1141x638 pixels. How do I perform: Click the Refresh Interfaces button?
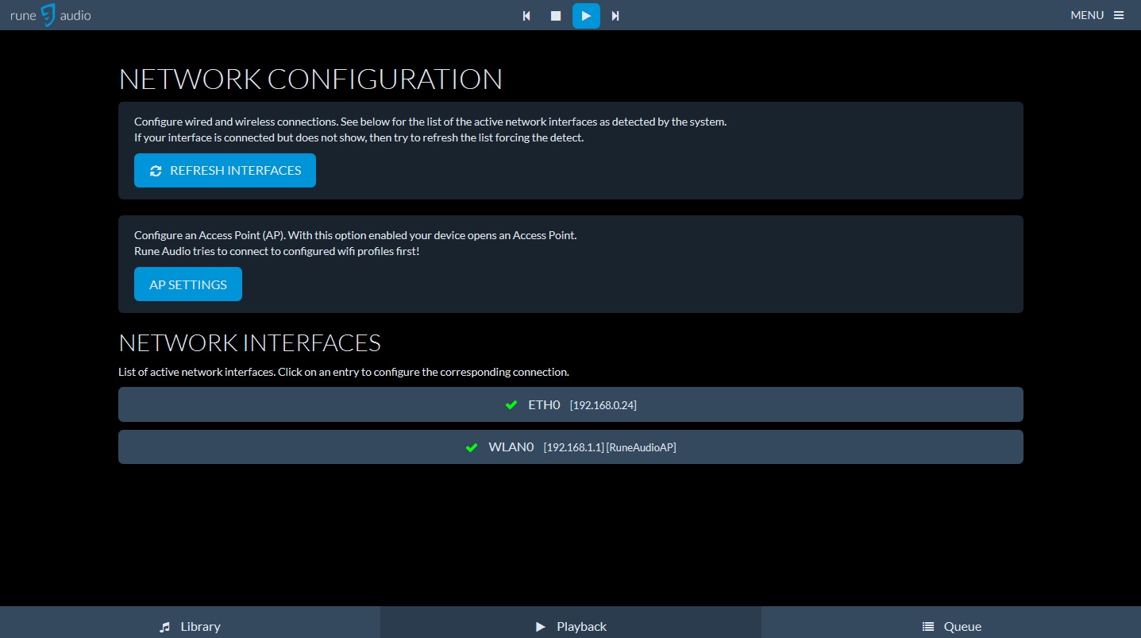tap(225, 171)
